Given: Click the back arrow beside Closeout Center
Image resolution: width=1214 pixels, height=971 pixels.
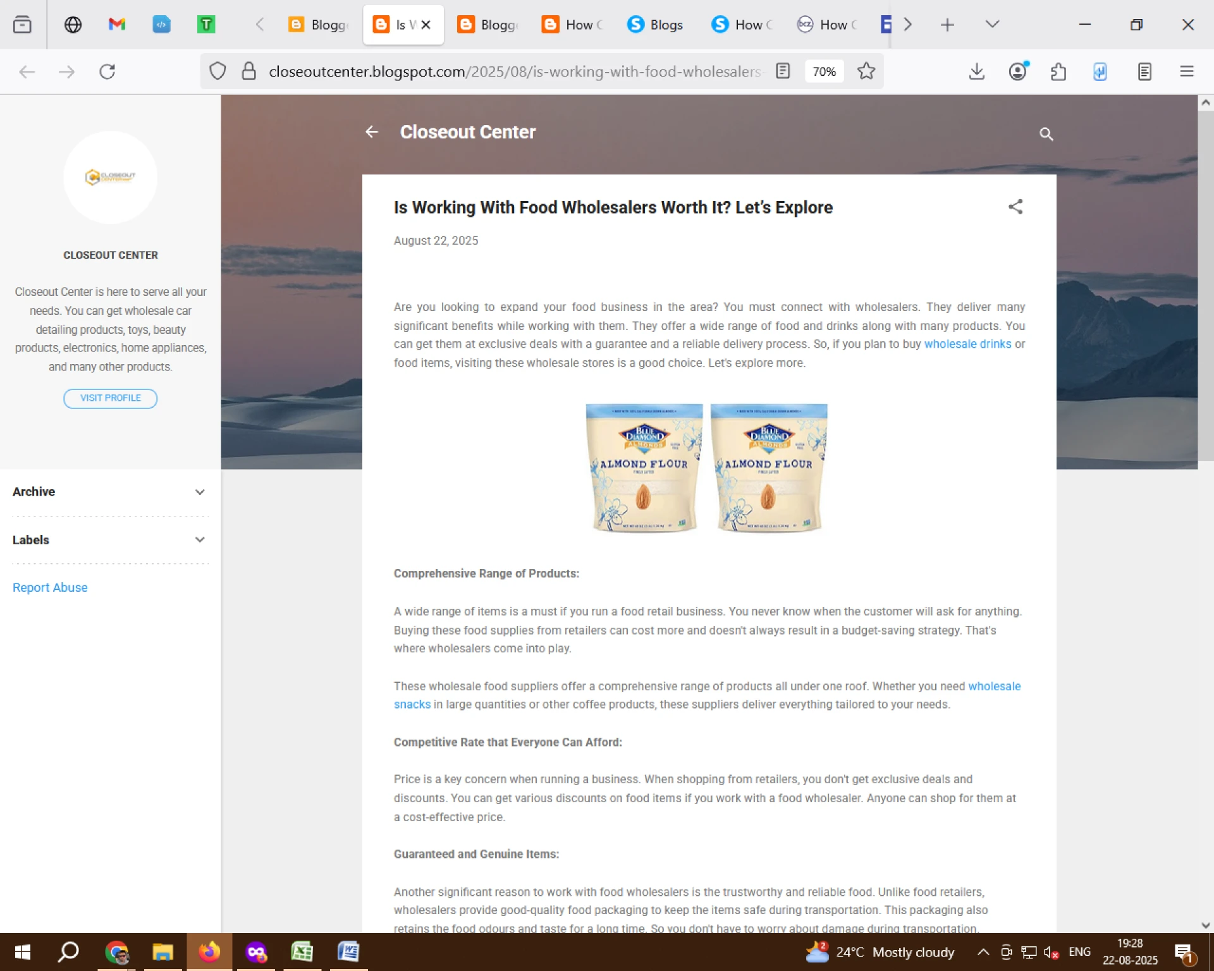Looking at the screenshot, I should (372, 131).
